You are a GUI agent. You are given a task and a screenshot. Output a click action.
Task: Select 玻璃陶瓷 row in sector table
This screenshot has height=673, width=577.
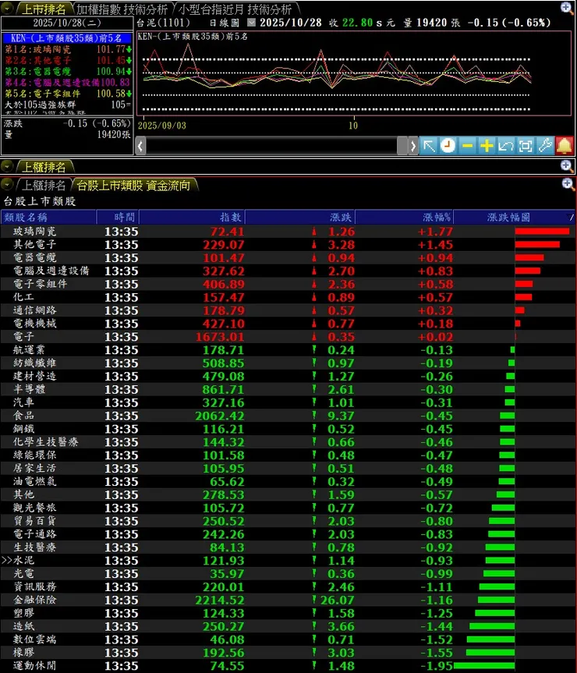(288, 232)
